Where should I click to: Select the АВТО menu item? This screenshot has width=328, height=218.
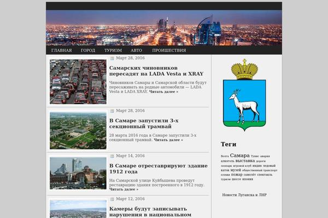[136, 50]
